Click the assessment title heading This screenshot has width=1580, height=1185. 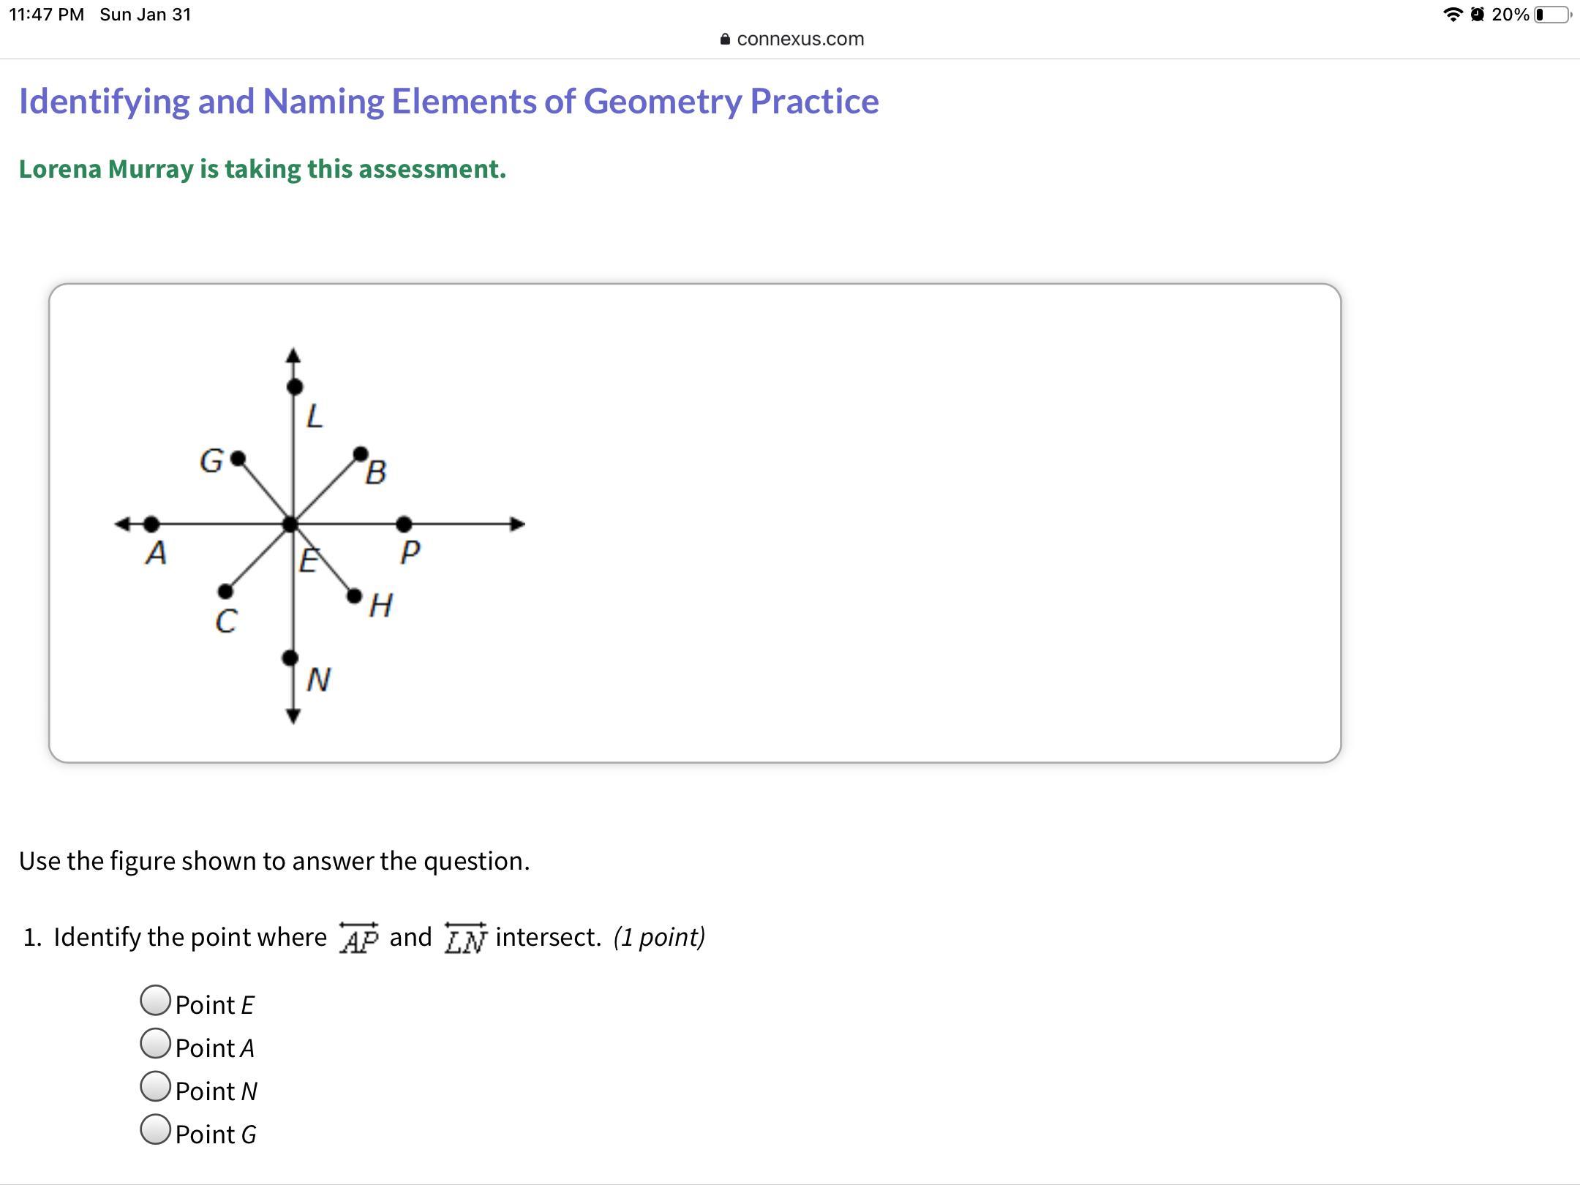pos(448,101)
